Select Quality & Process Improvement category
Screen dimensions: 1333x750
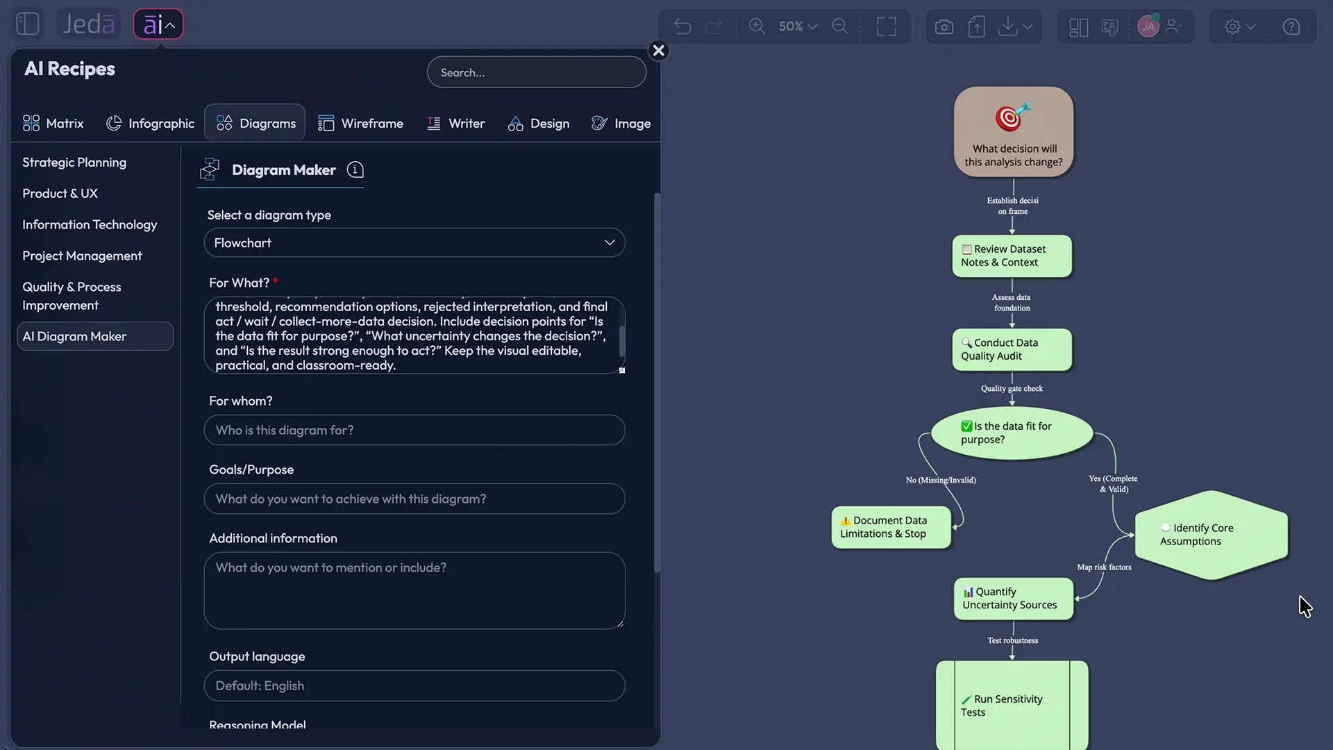click(x=72, y=297)
